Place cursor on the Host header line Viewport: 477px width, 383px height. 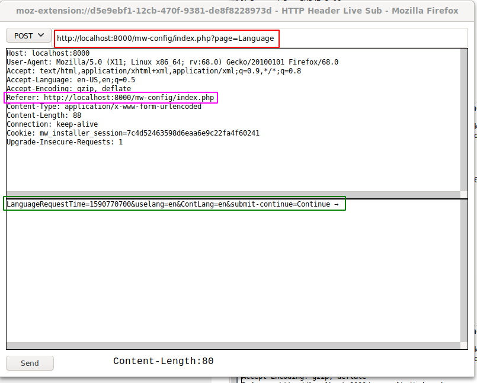[x=47, y=53]
